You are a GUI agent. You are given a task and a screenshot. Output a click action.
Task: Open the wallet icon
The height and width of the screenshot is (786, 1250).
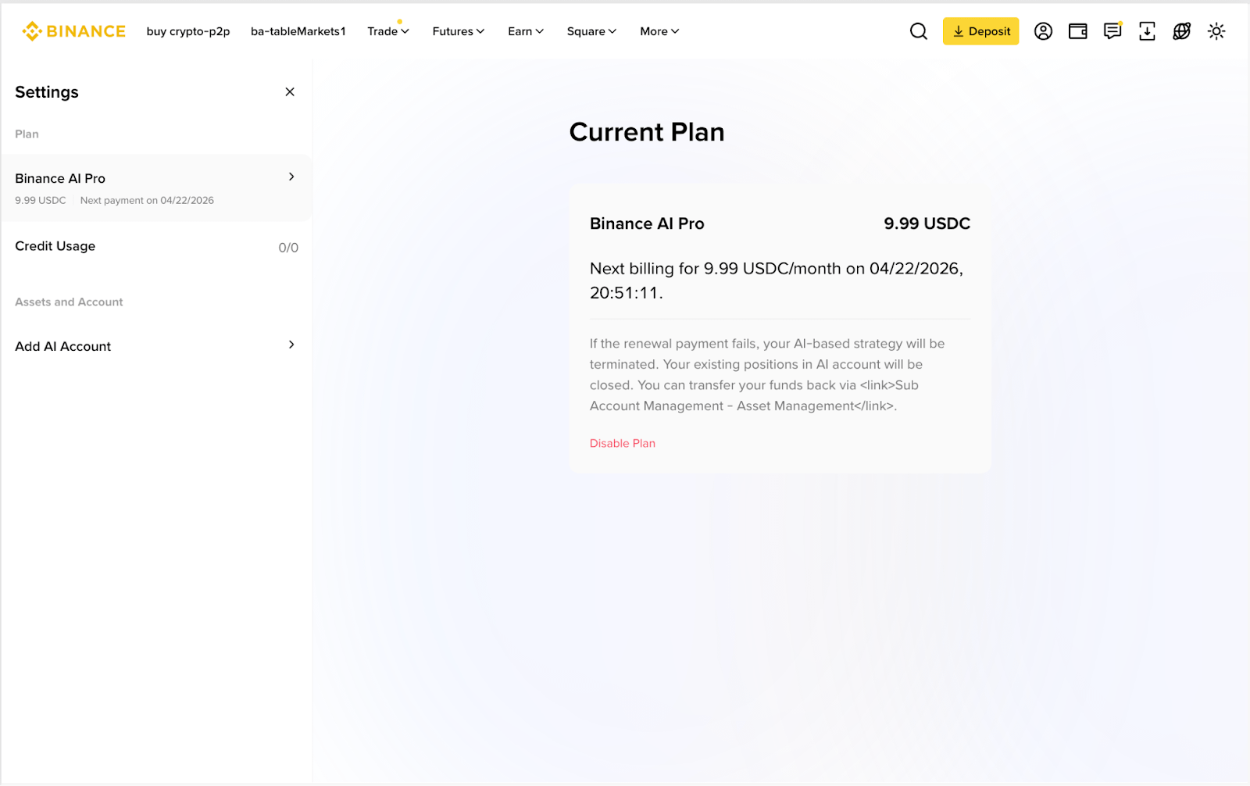click(x=1077, y=31)
